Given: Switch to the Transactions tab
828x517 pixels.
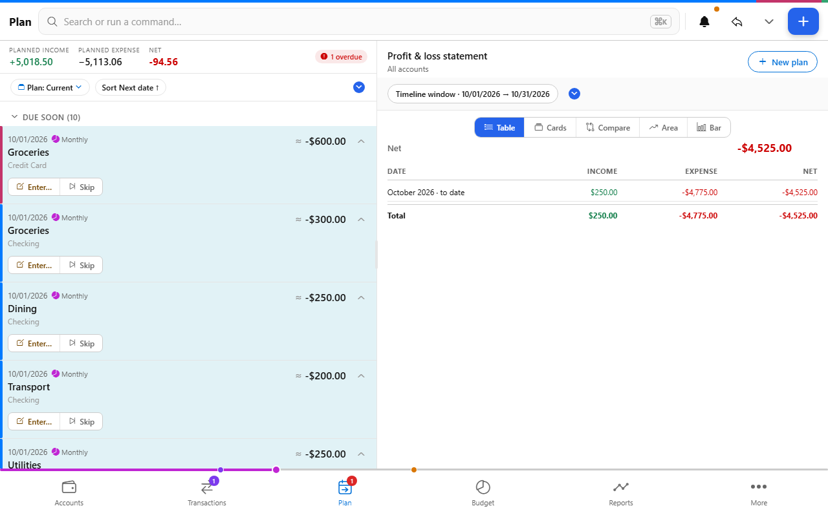Looking at the screenshot, I should pyautogui.click(x=207, y=493).
